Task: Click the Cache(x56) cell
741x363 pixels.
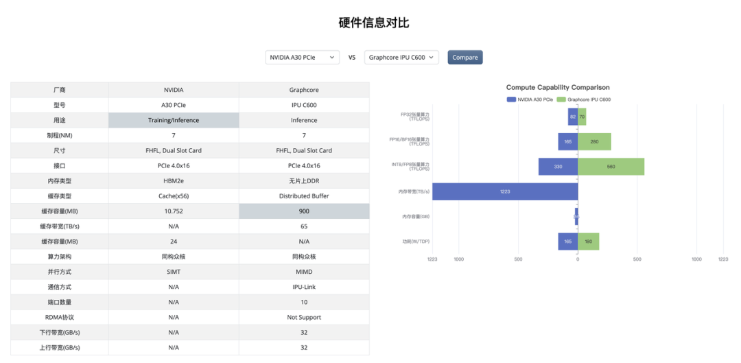Action: (x=174, y=196)
